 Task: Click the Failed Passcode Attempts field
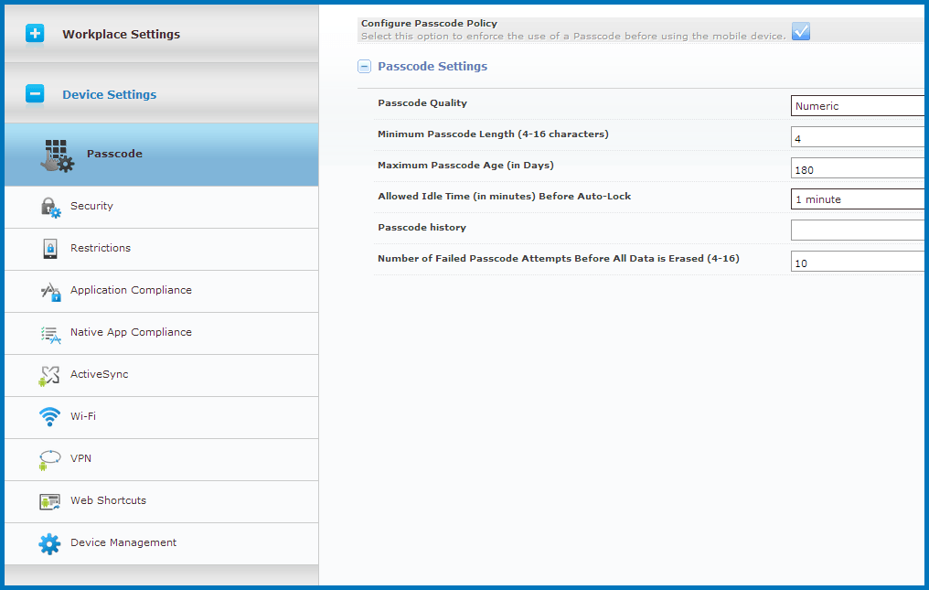858,261
